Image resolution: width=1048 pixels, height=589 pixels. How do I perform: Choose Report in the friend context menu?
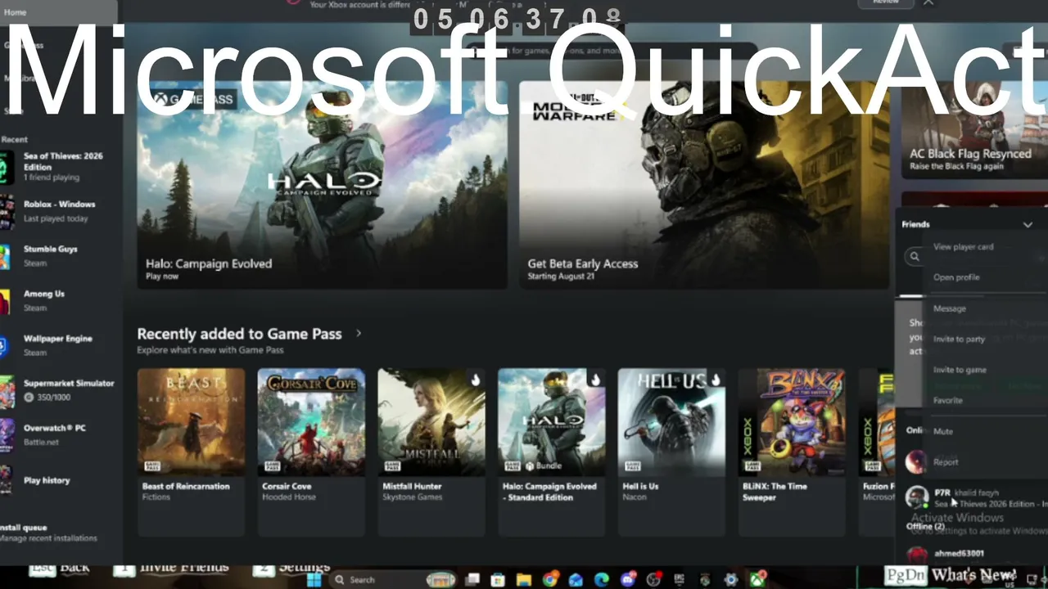(x=946, y=462)
